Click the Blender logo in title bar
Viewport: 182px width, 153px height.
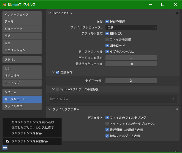click(4, 4)
